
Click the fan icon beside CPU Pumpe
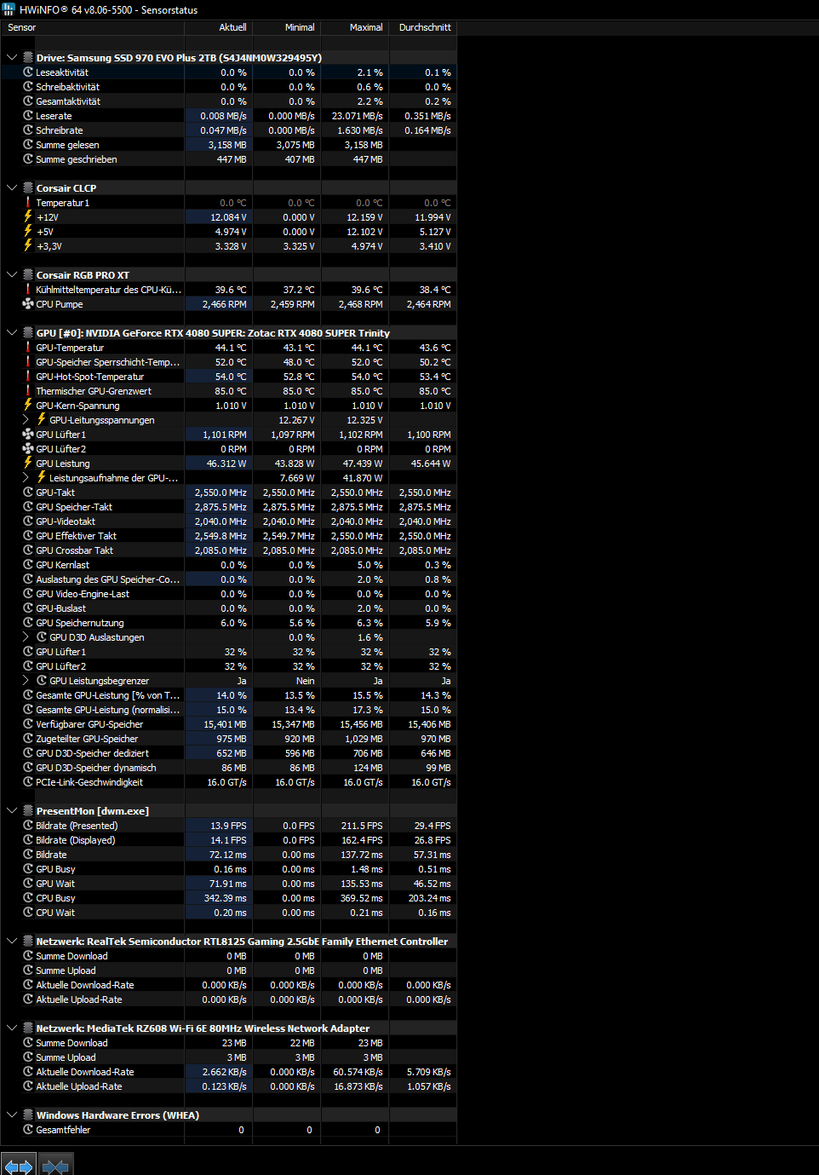(28, 304)
